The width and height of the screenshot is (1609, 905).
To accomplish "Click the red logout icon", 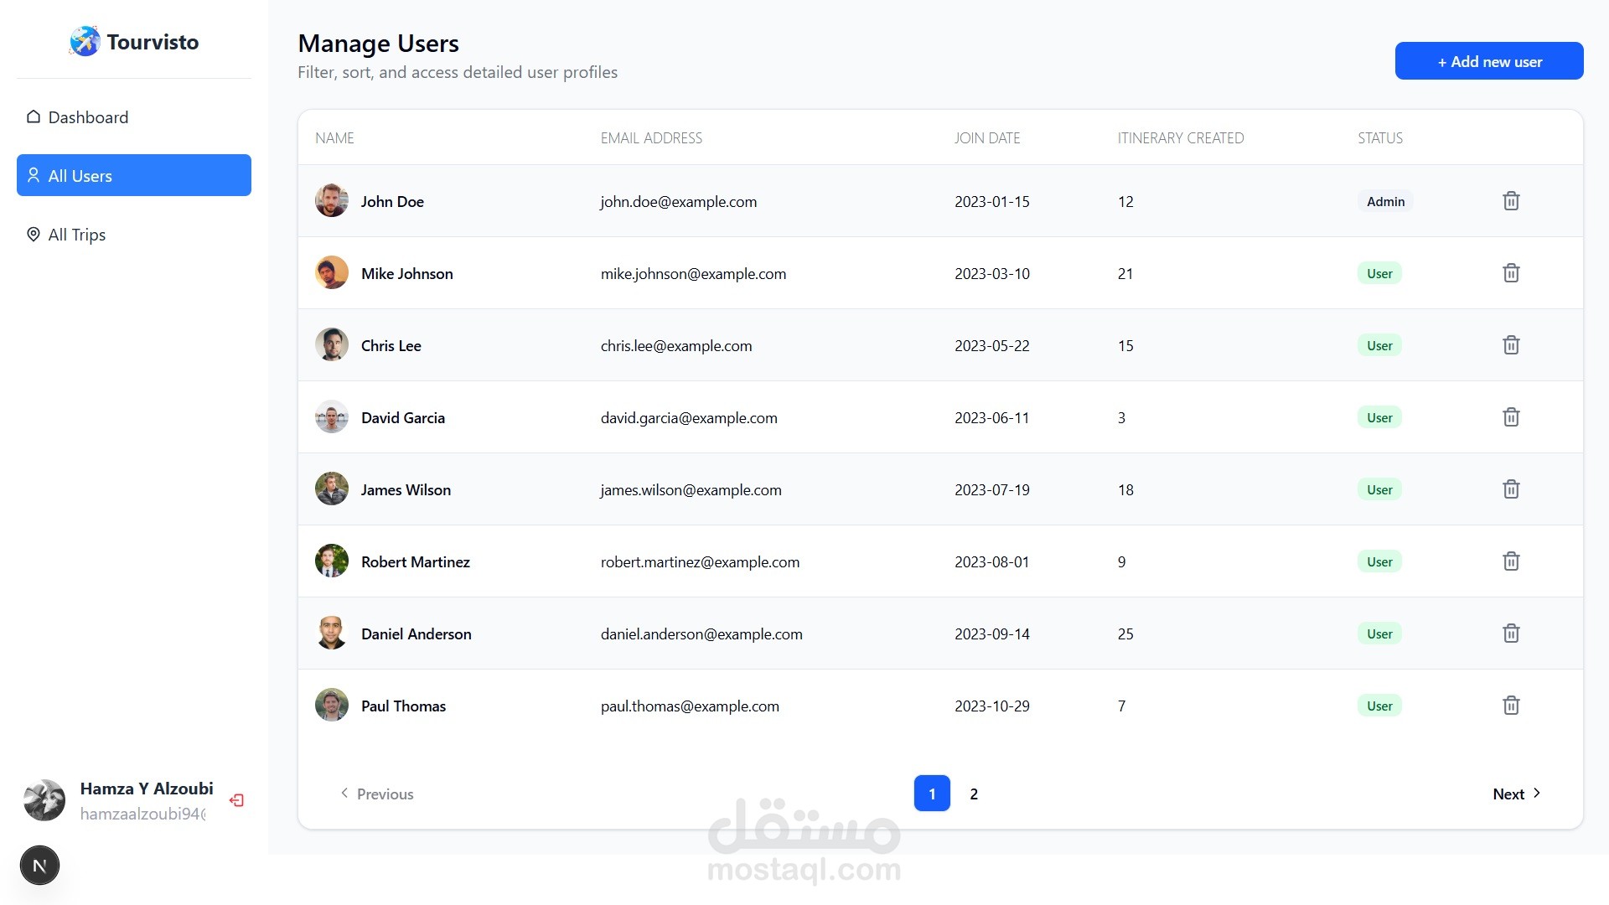I will 236,800.
